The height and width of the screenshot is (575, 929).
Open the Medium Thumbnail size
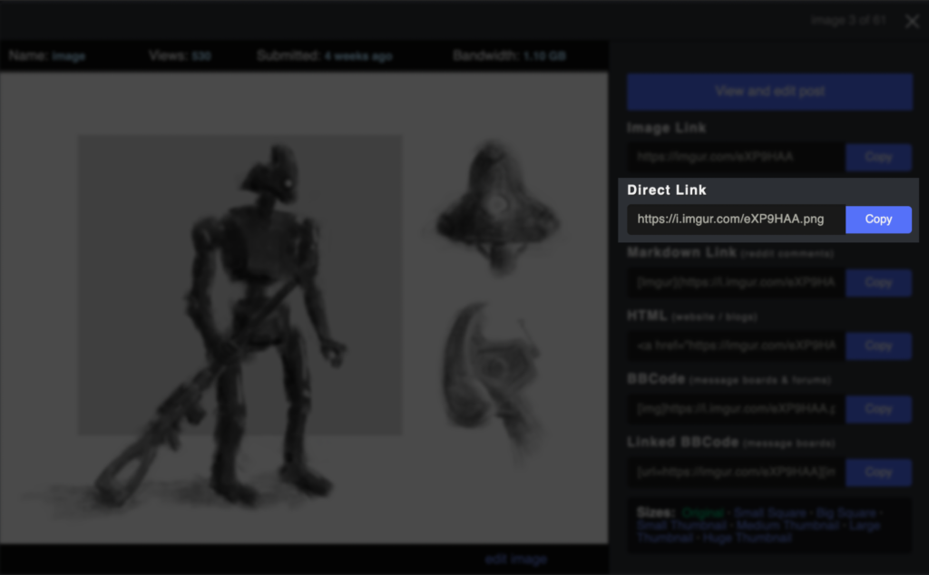click(786, 525)
